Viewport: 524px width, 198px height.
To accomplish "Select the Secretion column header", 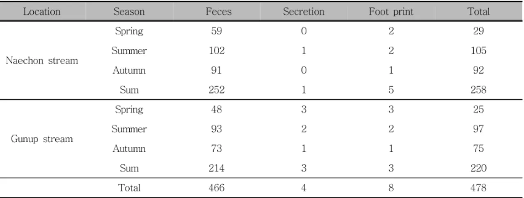I will [x=304, y=12].
